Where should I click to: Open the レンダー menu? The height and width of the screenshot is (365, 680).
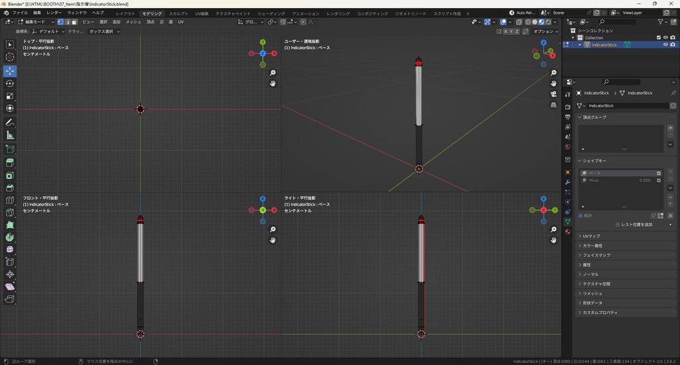tap(54, 13)
